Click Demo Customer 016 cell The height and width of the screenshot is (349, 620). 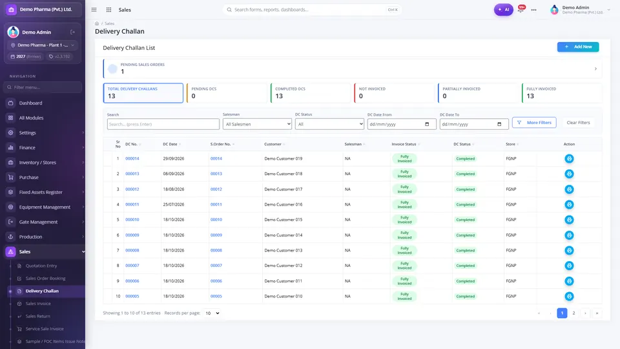283,205
